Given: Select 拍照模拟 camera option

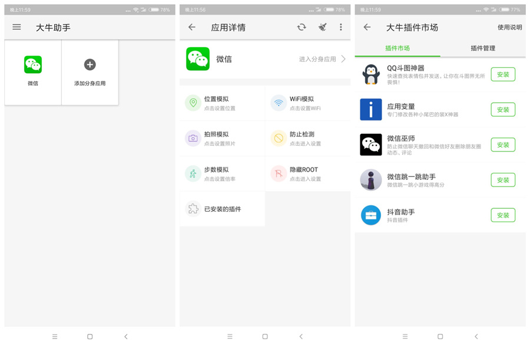Looking at the screenshot, I should click(222, 139).
